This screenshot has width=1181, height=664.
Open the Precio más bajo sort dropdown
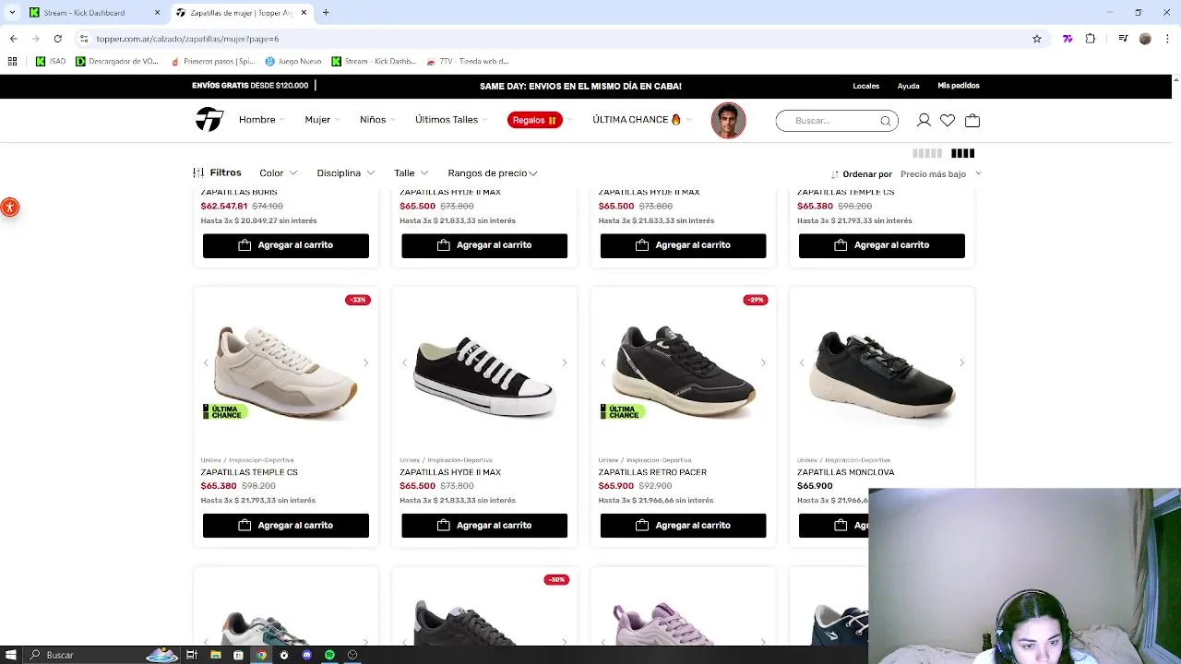[940, 173]
